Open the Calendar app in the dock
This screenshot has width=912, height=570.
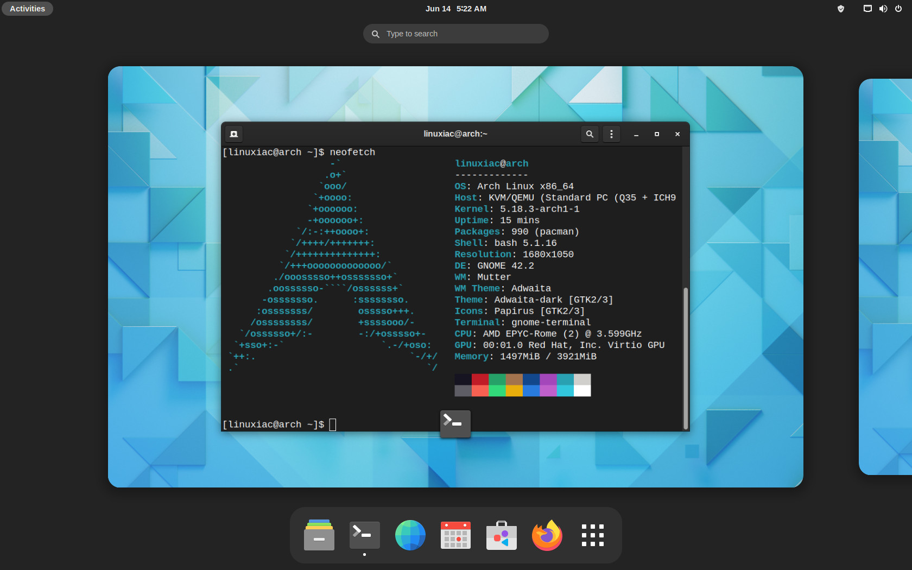(455, 535)
